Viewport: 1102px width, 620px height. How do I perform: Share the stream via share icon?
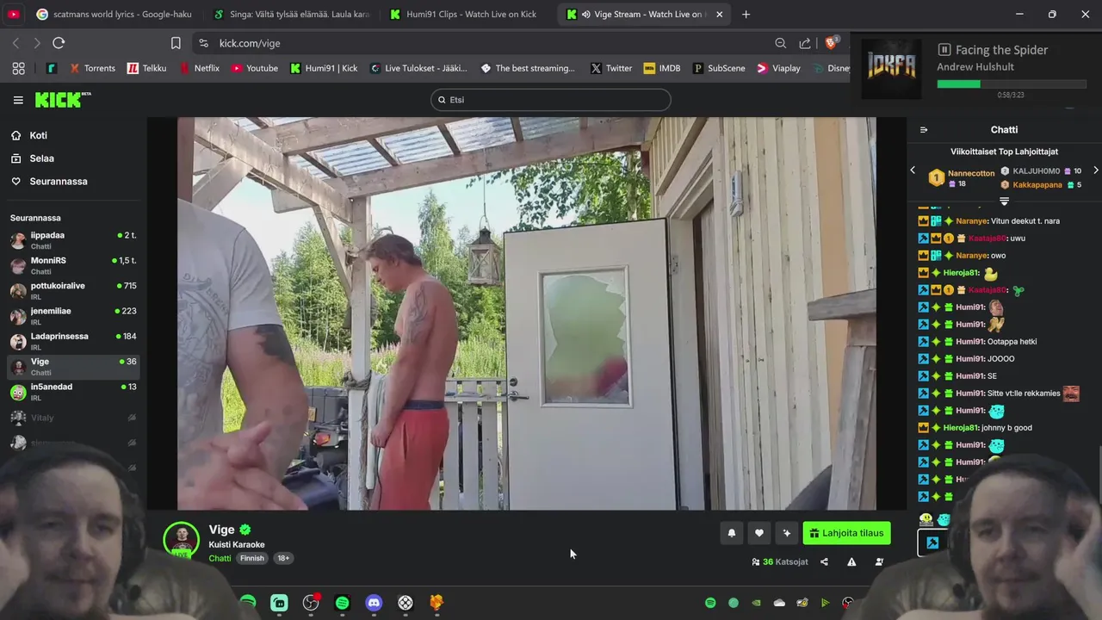point(824,561)
